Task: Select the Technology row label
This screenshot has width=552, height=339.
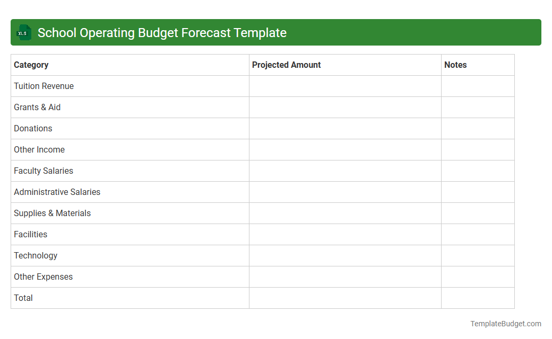Action: pos(36,255)
